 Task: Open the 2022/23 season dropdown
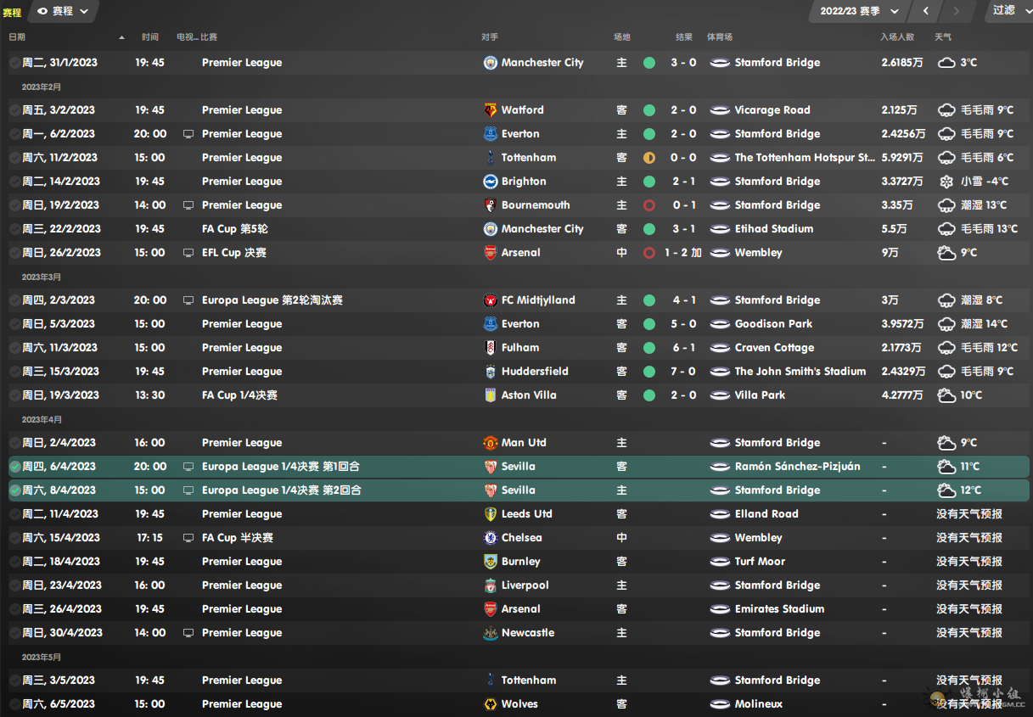tap(859, 11)
